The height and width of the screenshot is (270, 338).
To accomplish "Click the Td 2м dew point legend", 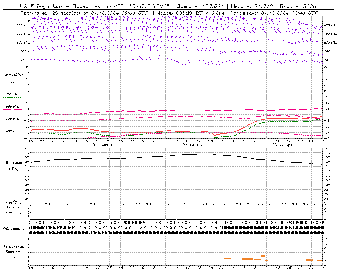I will tap(12, 94).
